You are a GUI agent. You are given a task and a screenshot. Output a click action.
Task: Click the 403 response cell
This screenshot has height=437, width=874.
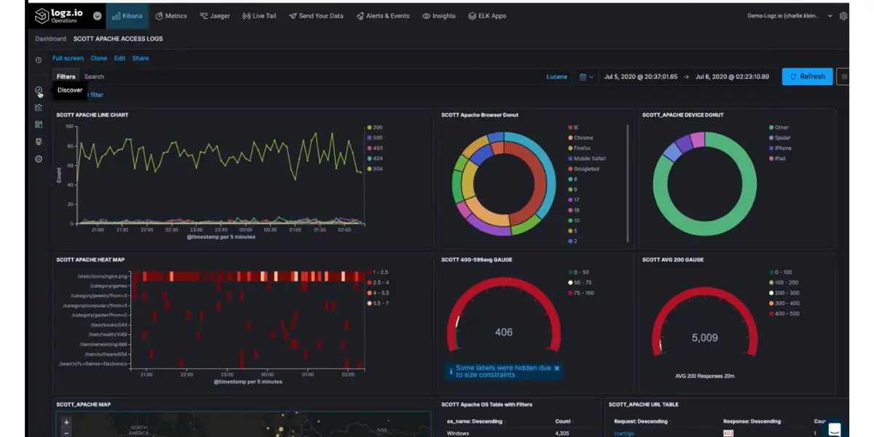[x=728, y=433]
